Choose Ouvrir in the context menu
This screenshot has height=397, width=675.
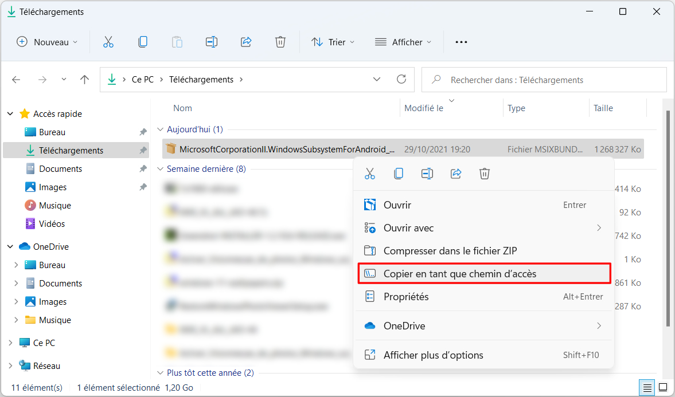coord(484,205)
